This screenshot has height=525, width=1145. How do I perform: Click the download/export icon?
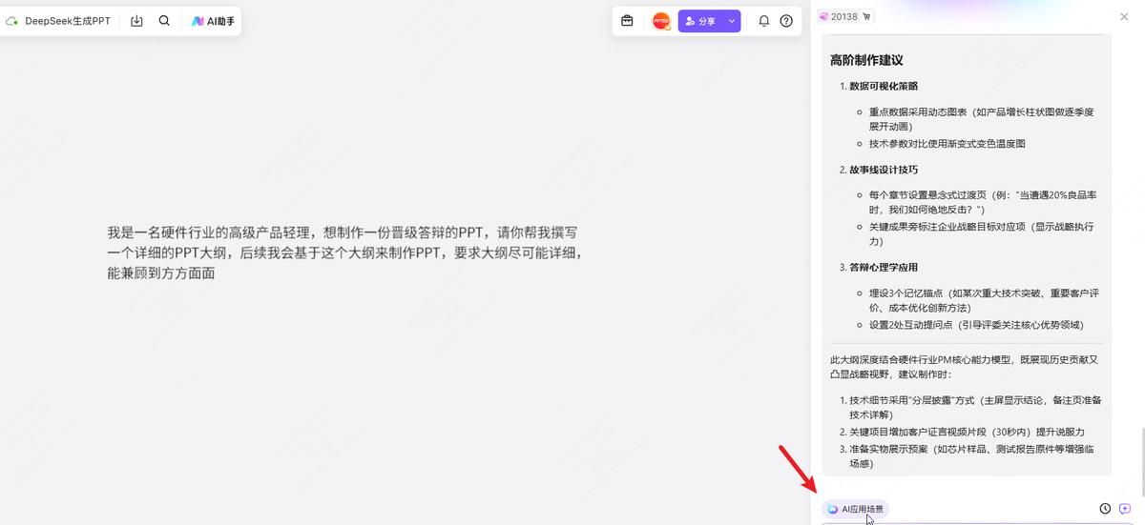click(136, 21)
